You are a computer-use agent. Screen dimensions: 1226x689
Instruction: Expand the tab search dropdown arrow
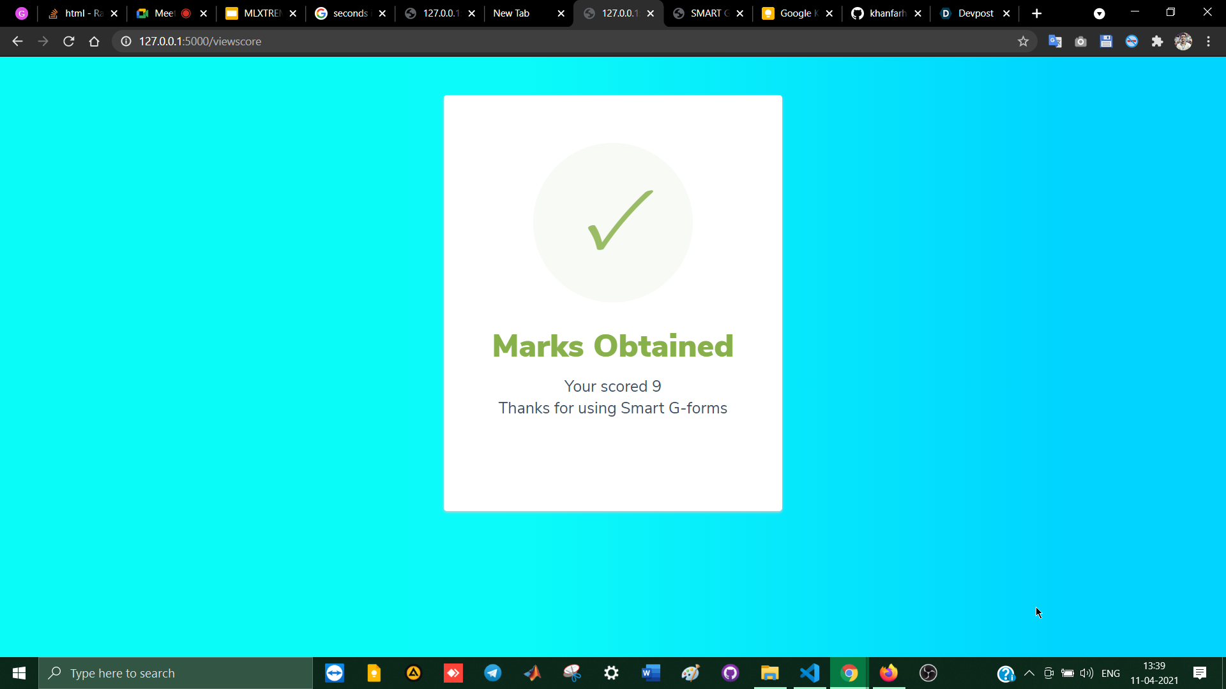pyautogui.click(x=1099, y=13)
